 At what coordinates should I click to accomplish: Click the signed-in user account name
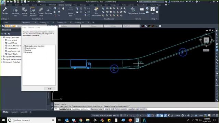coord(177,1)
